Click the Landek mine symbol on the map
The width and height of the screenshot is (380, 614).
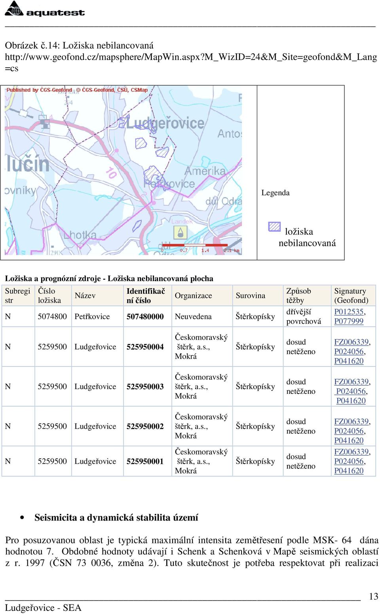point(181,232)
